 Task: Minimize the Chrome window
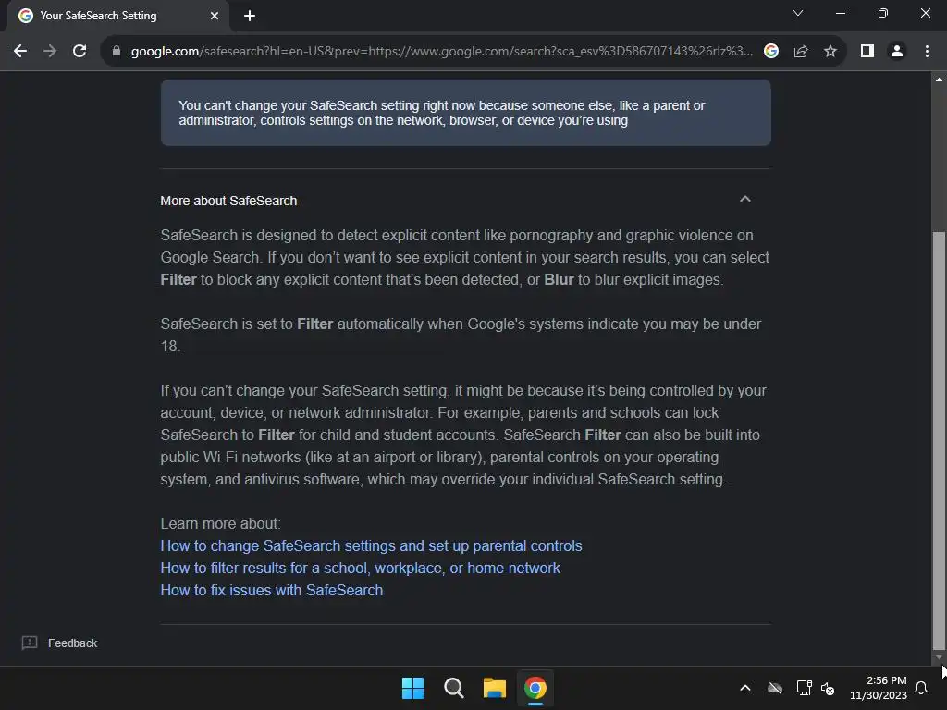841,13
